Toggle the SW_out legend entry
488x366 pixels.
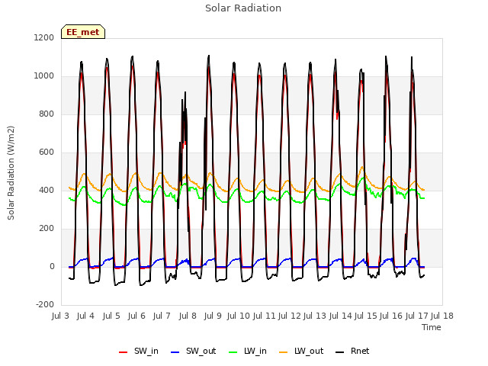[x=193, y=351]
